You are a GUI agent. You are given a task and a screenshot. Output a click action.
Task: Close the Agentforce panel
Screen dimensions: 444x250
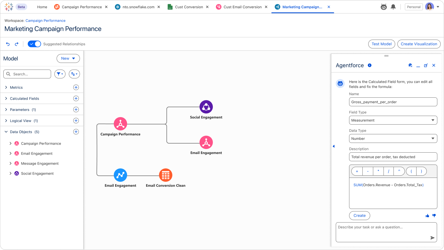point(434,65)
